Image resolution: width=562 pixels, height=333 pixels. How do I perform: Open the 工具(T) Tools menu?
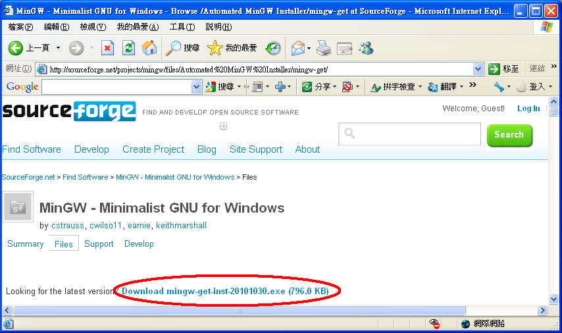point(182,27)
